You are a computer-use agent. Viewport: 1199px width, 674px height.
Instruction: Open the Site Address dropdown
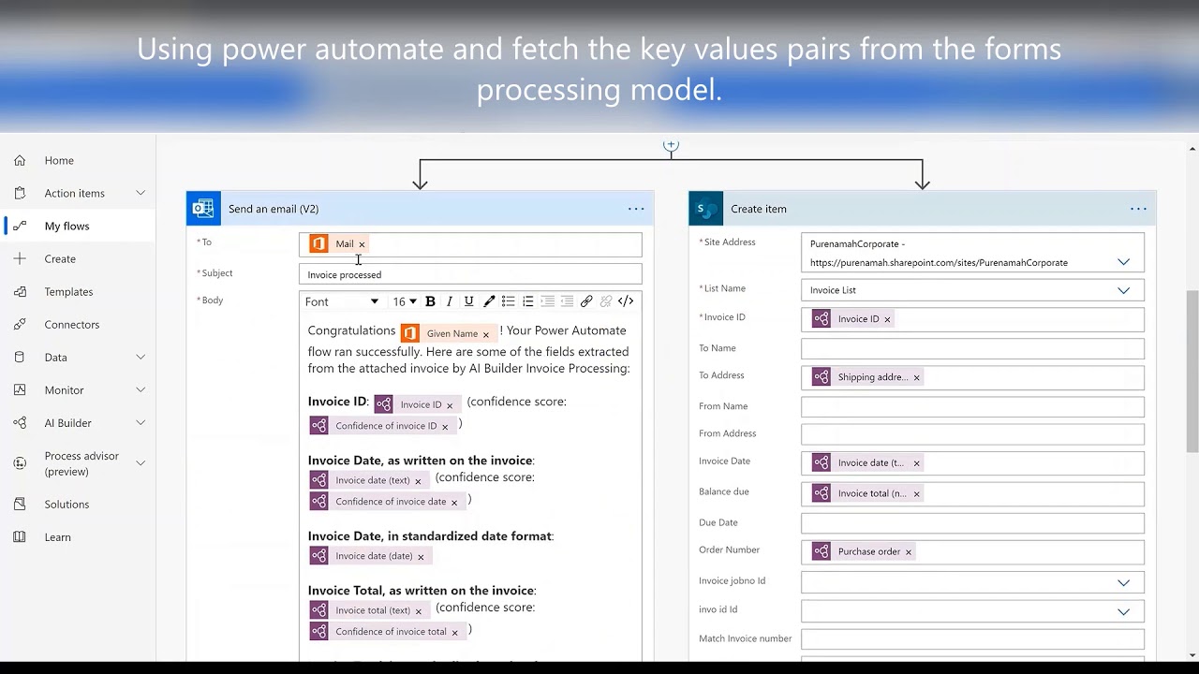(x=1123, y=262)
